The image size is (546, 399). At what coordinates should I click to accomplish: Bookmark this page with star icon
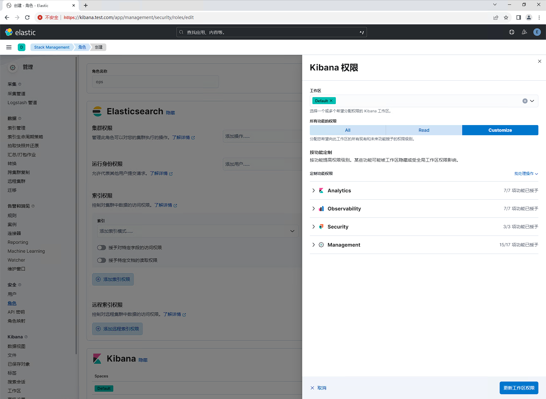click(x=506, y=17)
